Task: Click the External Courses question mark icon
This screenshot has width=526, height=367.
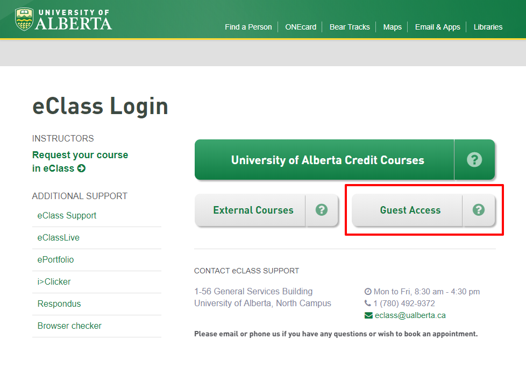Action: (322, 210)
